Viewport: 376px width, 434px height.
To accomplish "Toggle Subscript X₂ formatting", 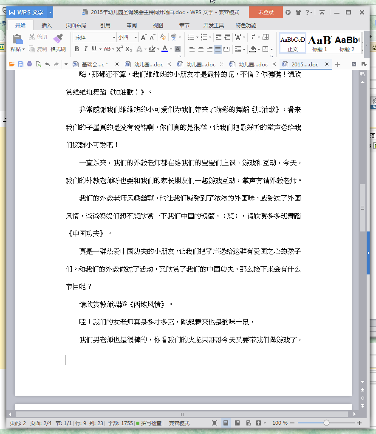I will [x=128, y=49].
